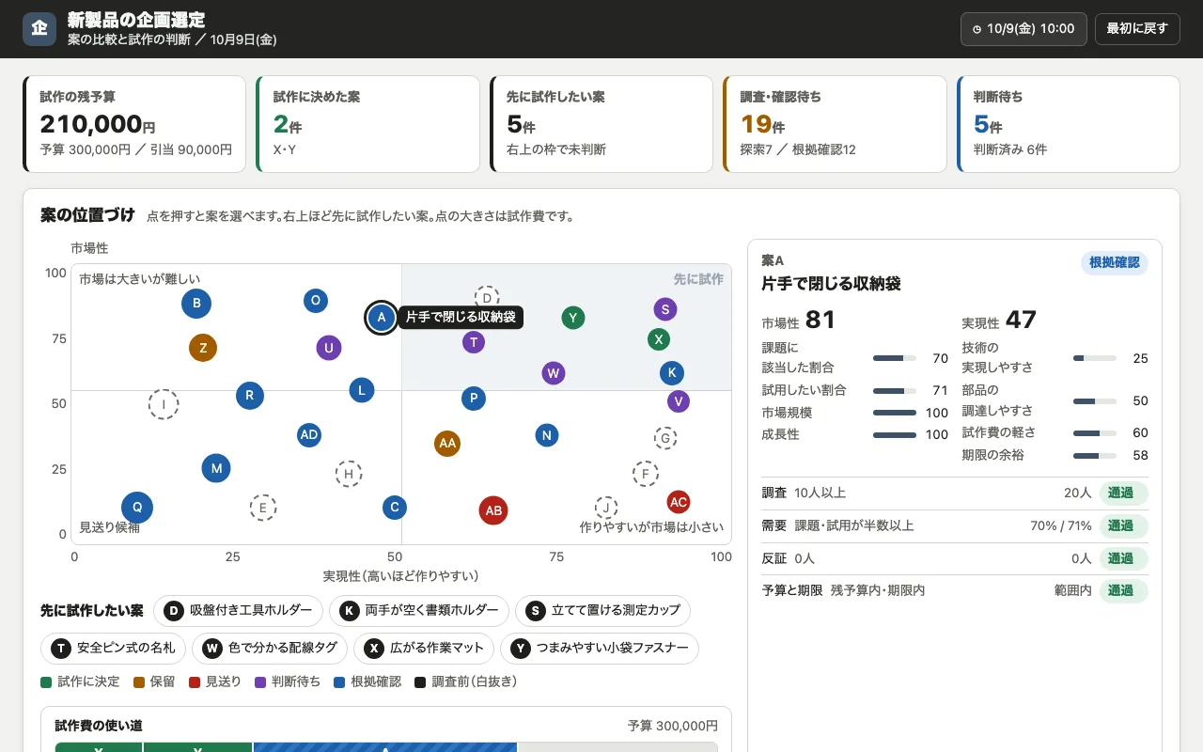Select the 試作に決めた案 summary card
The width and height of the screenshot is (1203, 752).
click(x=367, y=124)
